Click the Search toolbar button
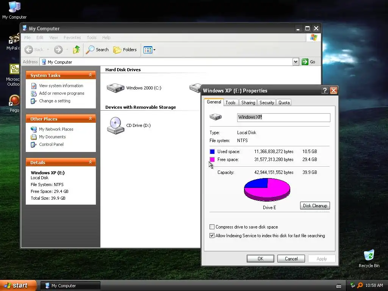 pyautogui.click(x=97, y=50)
